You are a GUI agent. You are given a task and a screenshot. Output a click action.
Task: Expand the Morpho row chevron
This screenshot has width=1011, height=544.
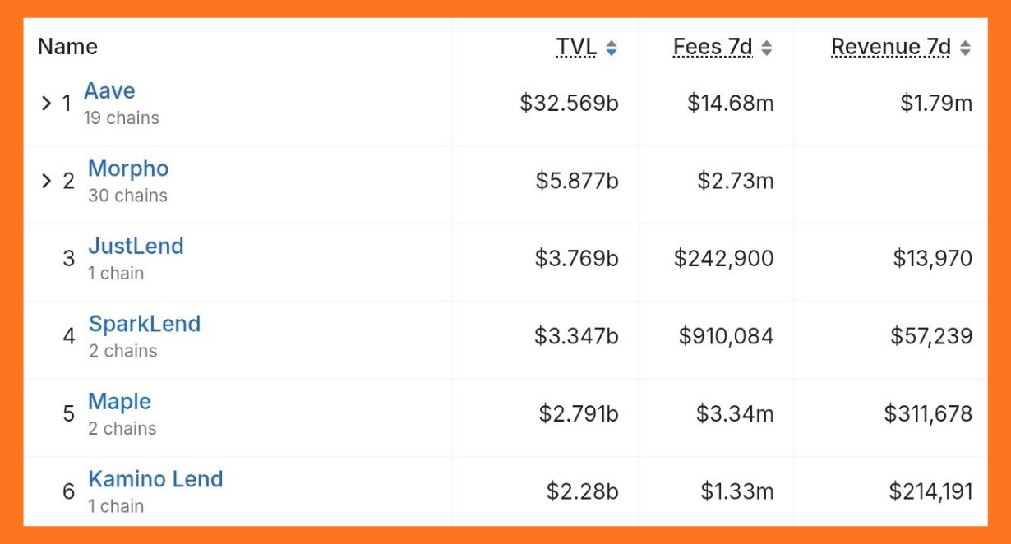[x=46, y=180]
